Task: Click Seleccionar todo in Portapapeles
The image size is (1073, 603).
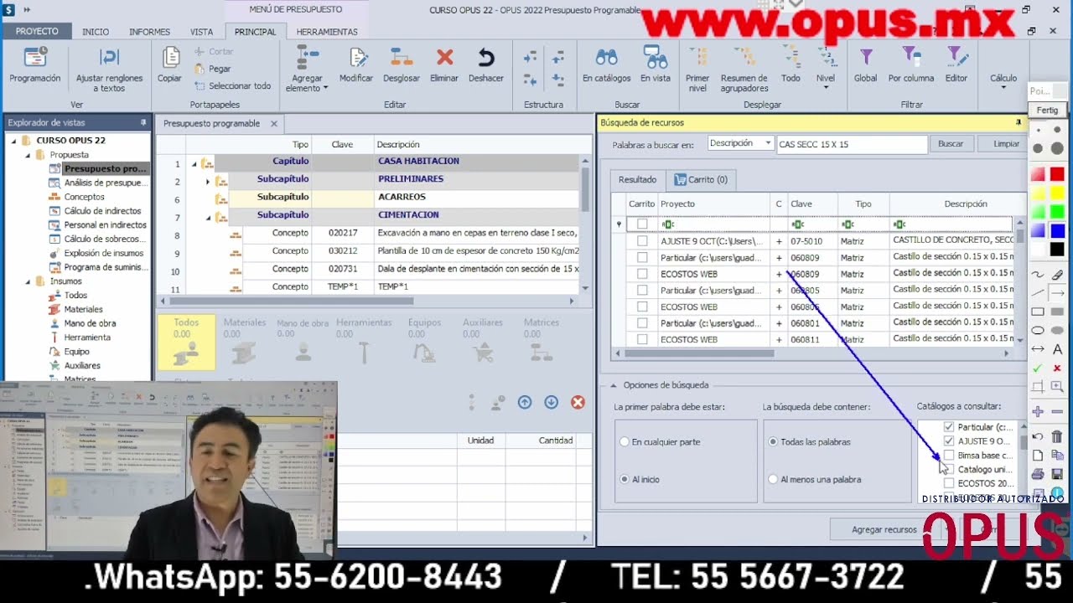Action: 233,85
